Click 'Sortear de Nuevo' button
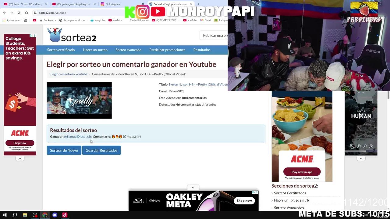The height and width of the screenshot is (219, 390). point(64,150)
